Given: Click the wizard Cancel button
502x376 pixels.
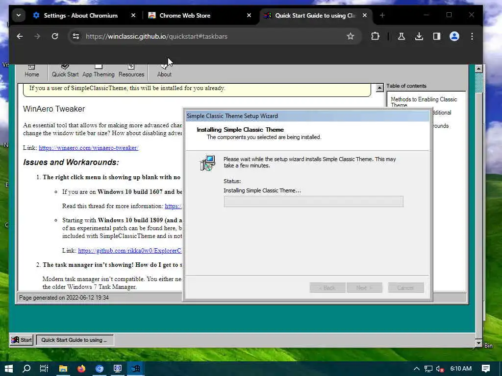Looking at the screenshot, I should click(x=405, y=288).
